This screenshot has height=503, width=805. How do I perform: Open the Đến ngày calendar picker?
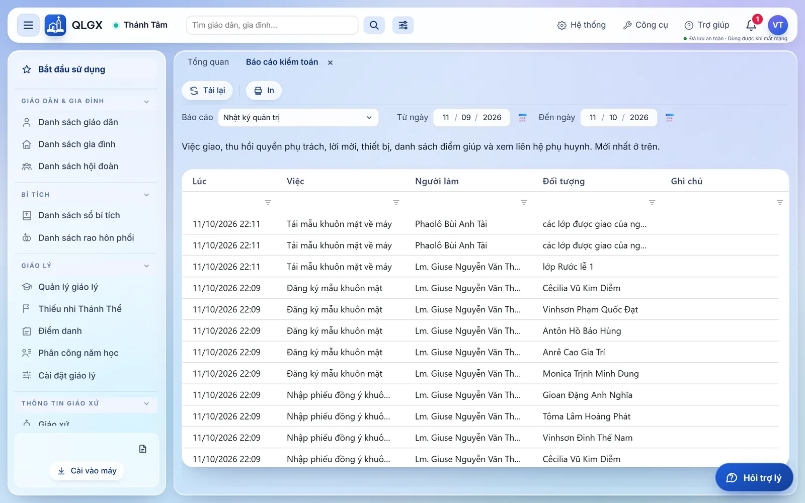[x=670, y=118]
